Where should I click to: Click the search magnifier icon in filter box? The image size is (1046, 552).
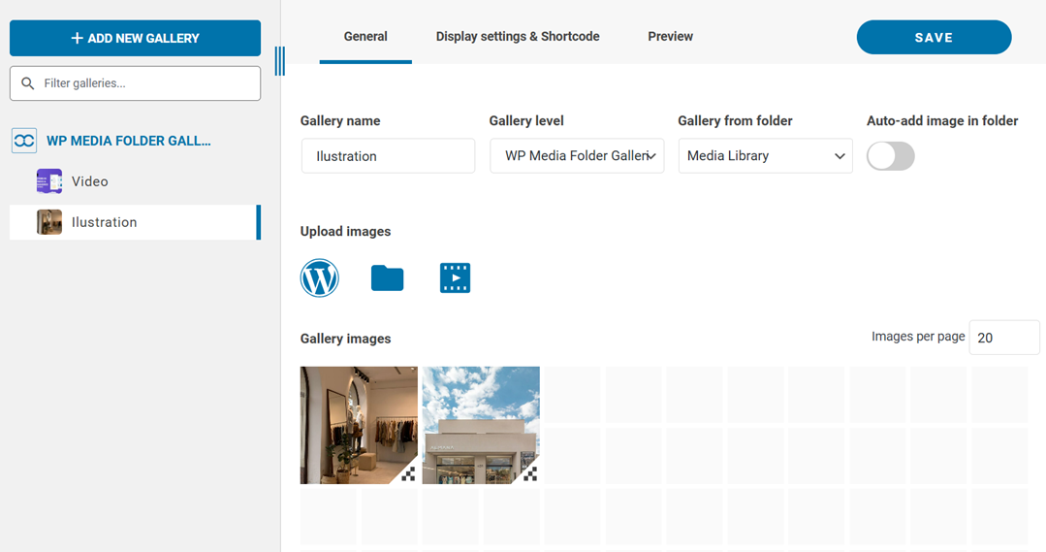point(28,83)
